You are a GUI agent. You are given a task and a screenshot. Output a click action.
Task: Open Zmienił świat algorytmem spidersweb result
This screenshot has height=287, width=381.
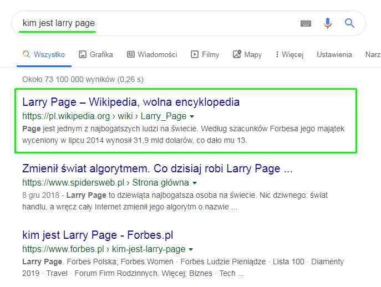coord(157,169)
